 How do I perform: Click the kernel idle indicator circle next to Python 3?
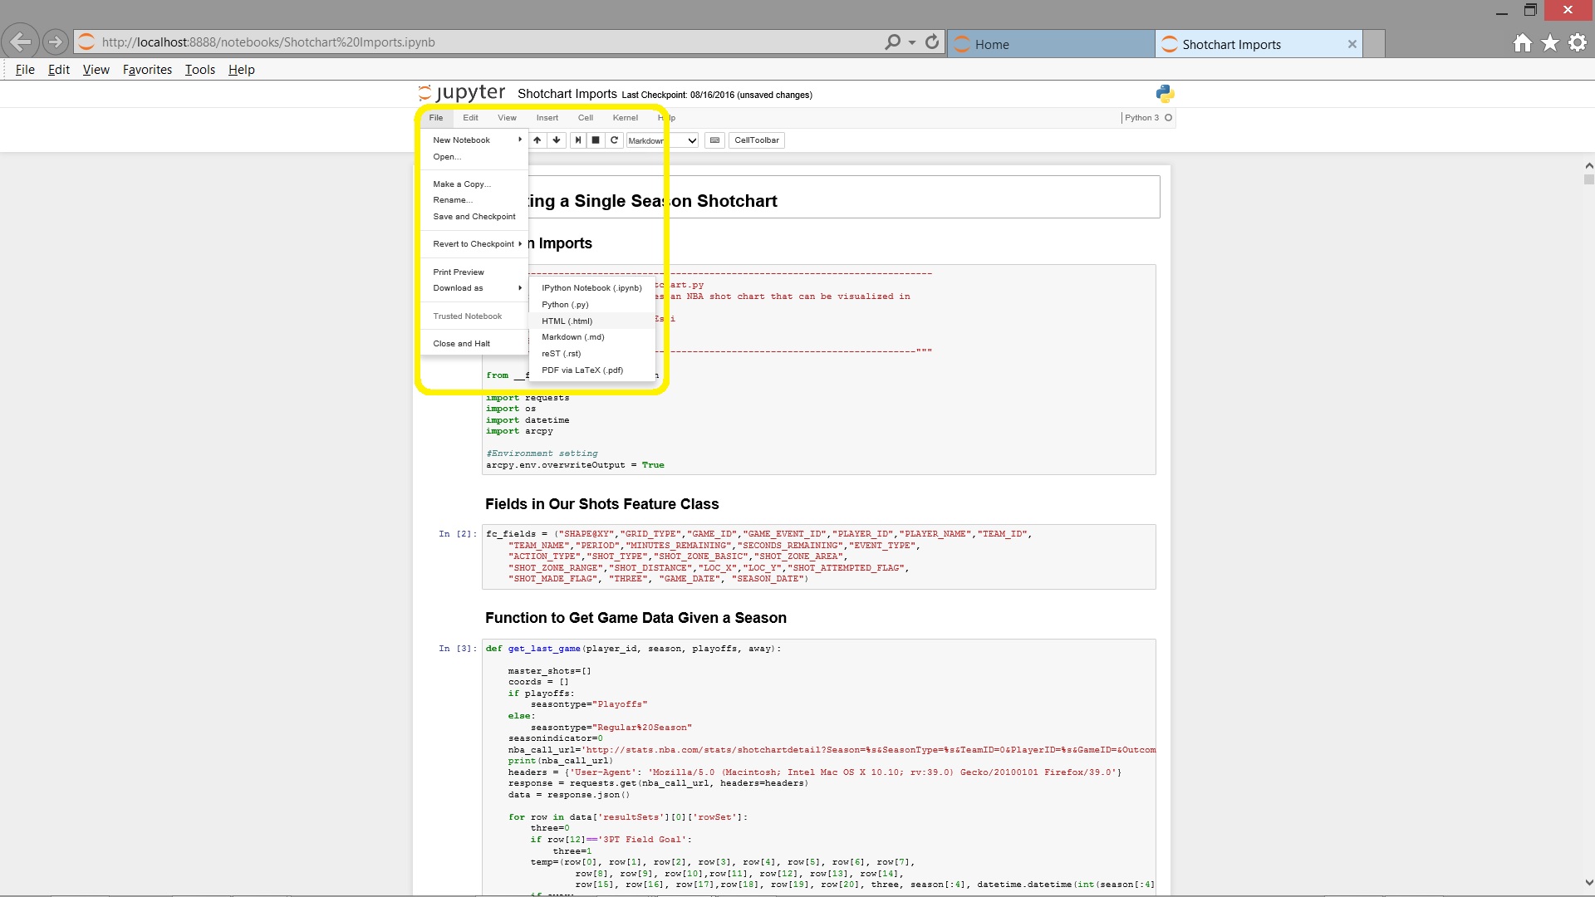coord(1168,118)
